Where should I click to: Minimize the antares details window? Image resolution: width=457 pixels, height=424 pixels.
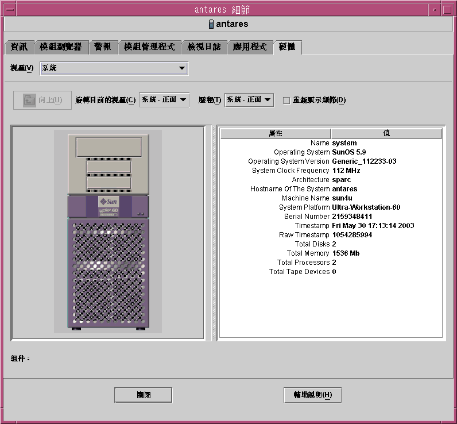435,10
